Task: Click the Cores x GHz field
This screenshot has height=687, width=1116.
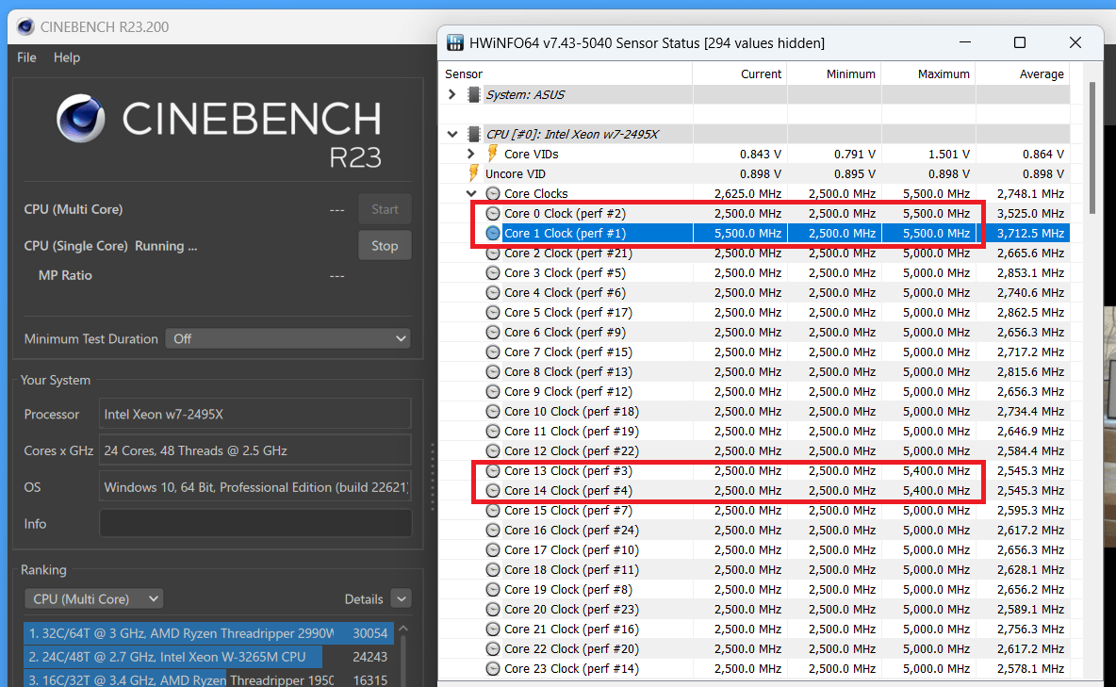Action: 254,450
